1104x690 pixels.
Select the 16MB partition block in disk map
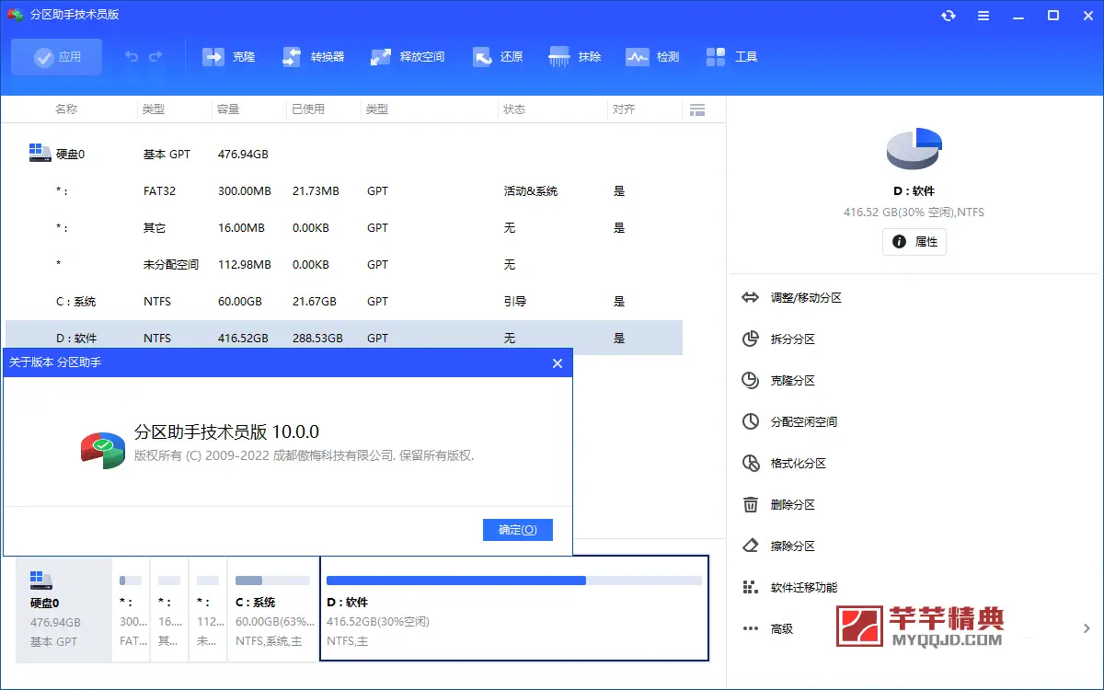pos(168,609)
